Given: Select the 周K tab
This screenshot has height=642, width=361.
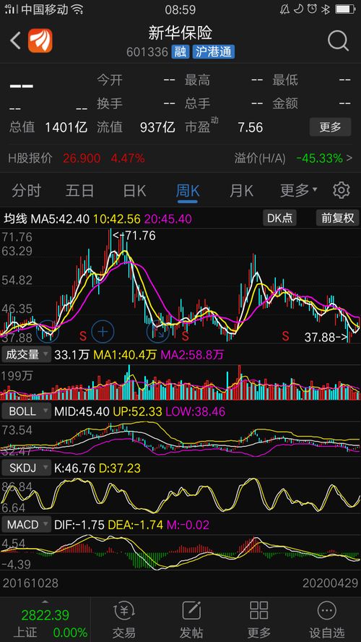Looking at the screenshot, I should (188, 191).
